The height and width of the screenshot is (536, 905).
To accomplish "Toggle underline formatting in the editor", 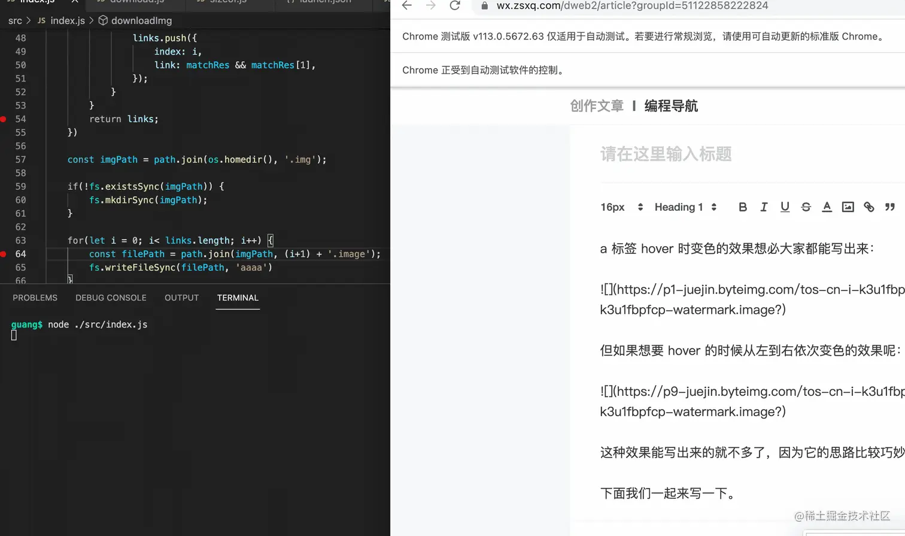I will coord(785,207).
